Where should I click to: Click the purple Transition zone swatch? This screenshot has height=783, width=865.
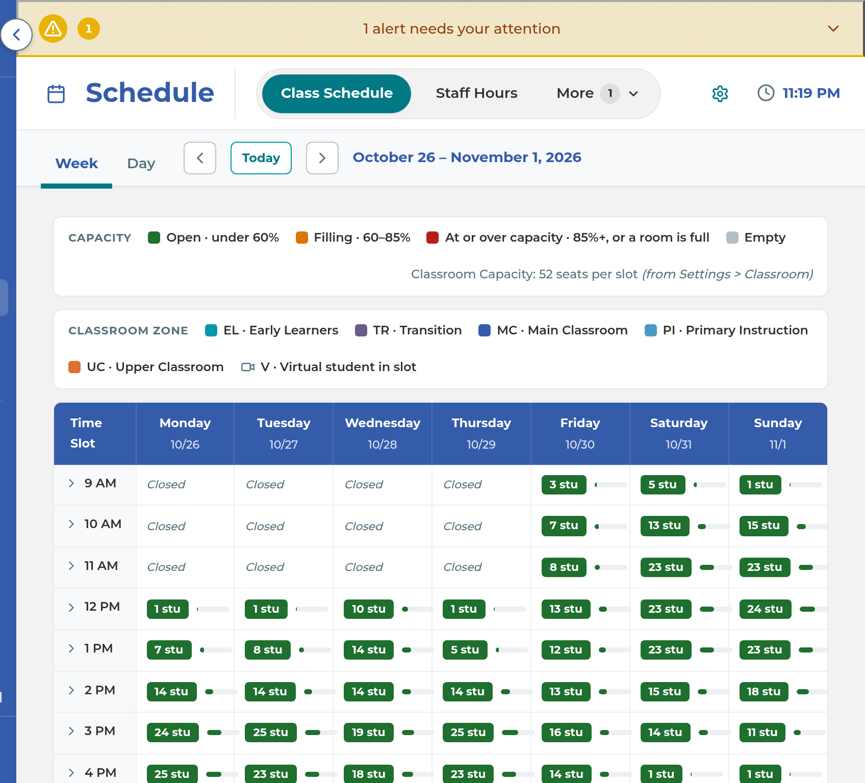click(x=361, y=330)
